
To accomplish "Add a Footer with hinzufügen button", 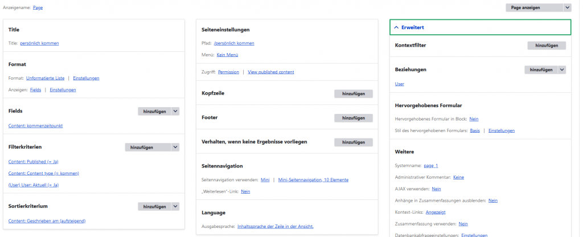I will (x=353, y=118).
